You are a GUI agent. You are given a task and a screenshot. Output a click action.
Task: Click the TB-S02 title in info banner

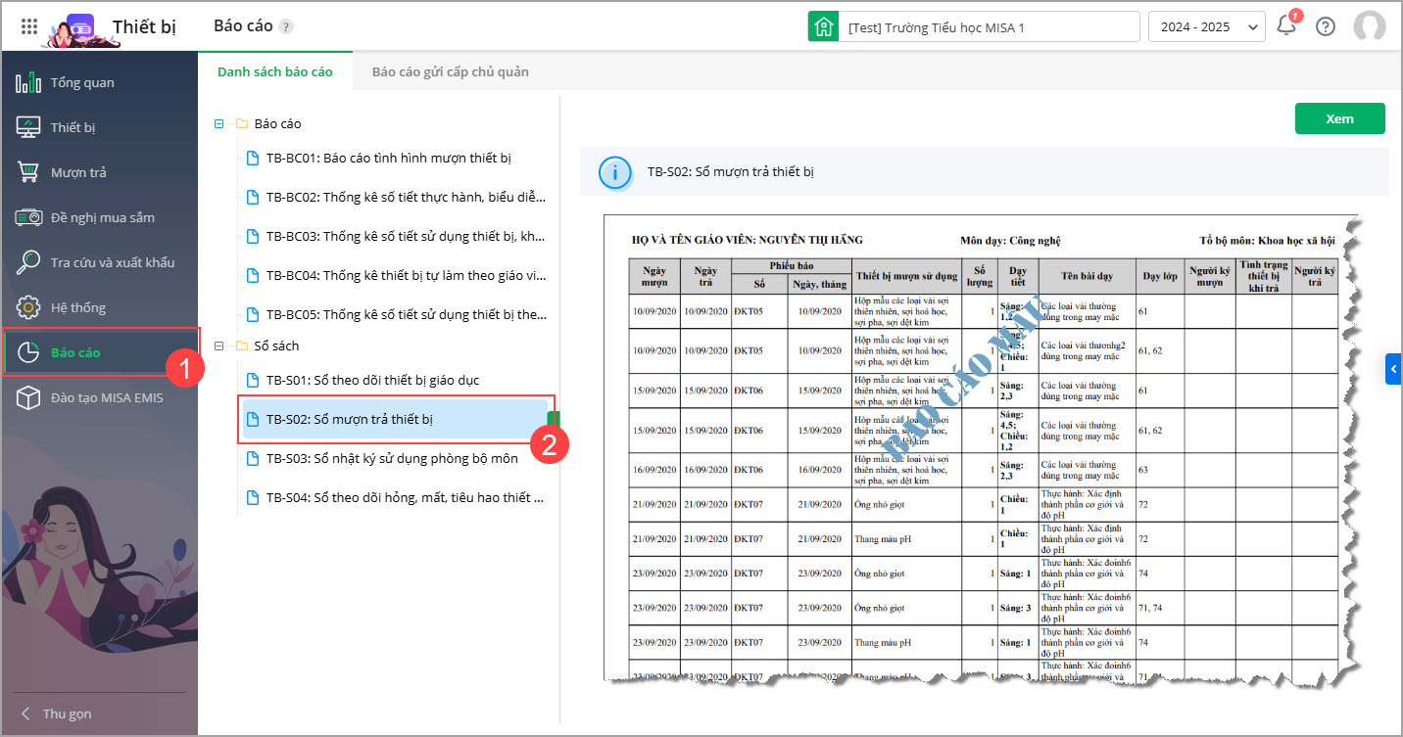click(731, 172)
